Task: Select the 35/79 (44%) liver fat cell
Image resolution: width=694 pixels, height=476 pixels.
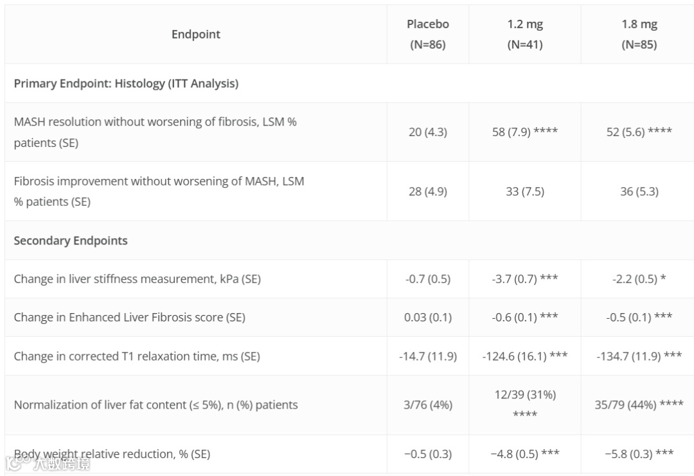Action: point(638,405)
